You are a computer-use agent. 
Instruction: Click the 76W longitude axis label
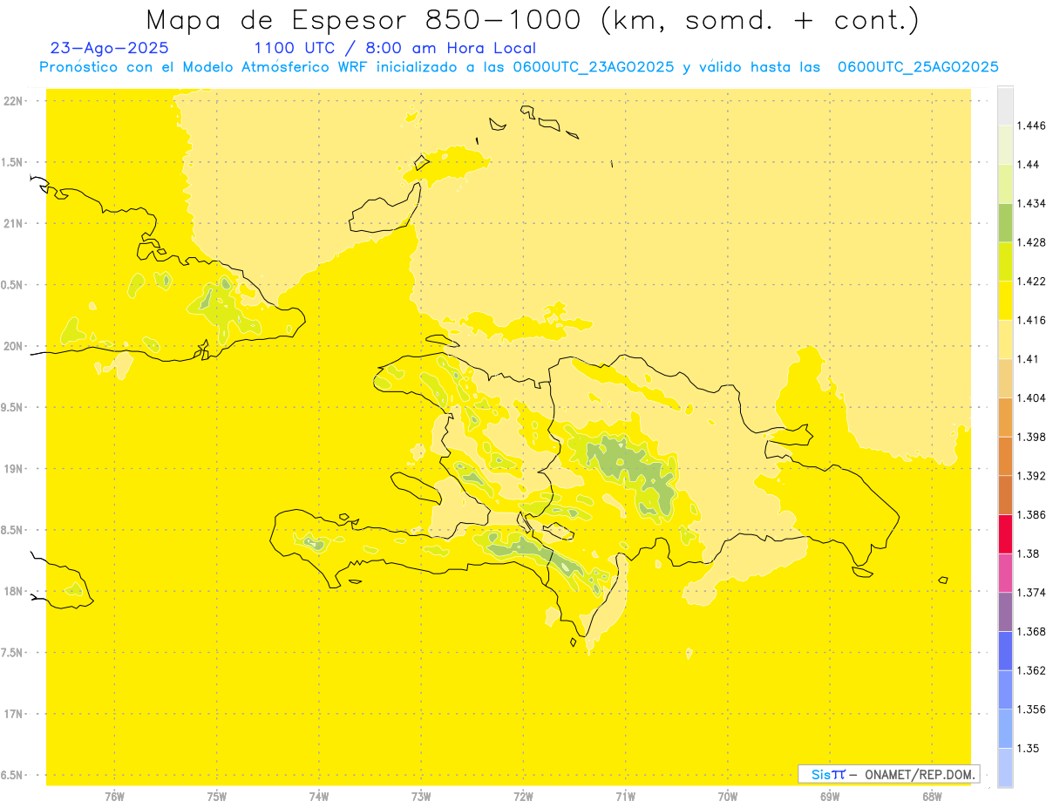(x=114, y=797)
